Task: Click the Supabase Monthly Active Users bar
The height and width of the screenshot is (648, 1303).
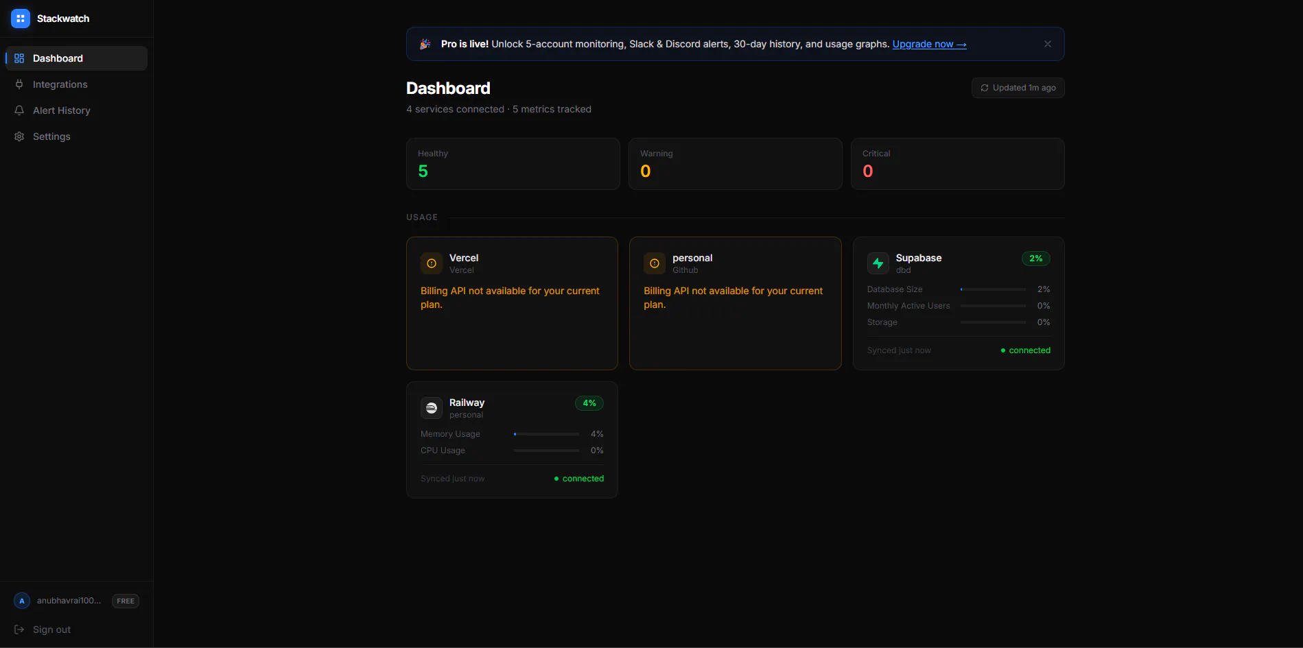Action: click(994, 306)
